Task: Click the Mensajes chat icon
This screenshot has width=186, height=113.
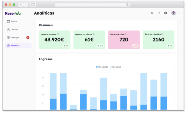Action: click(8, 38)
